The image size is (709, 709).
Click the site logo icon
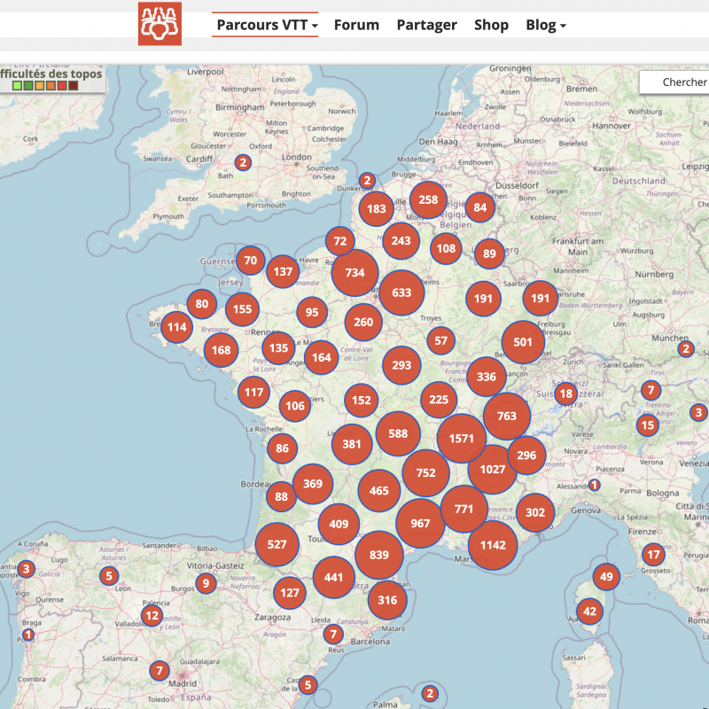coord(160,24)
